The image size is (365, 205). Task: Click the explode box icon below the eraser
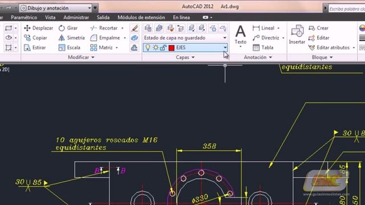click(x=135, y=38)
